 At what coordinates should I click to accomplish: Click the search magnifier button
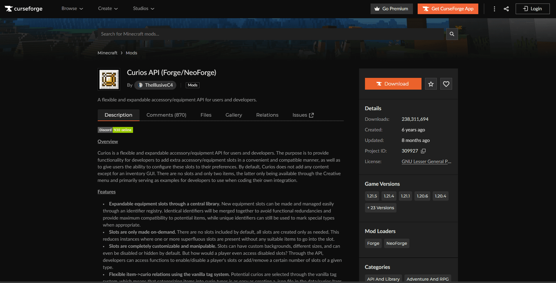(x=452, y=34)
